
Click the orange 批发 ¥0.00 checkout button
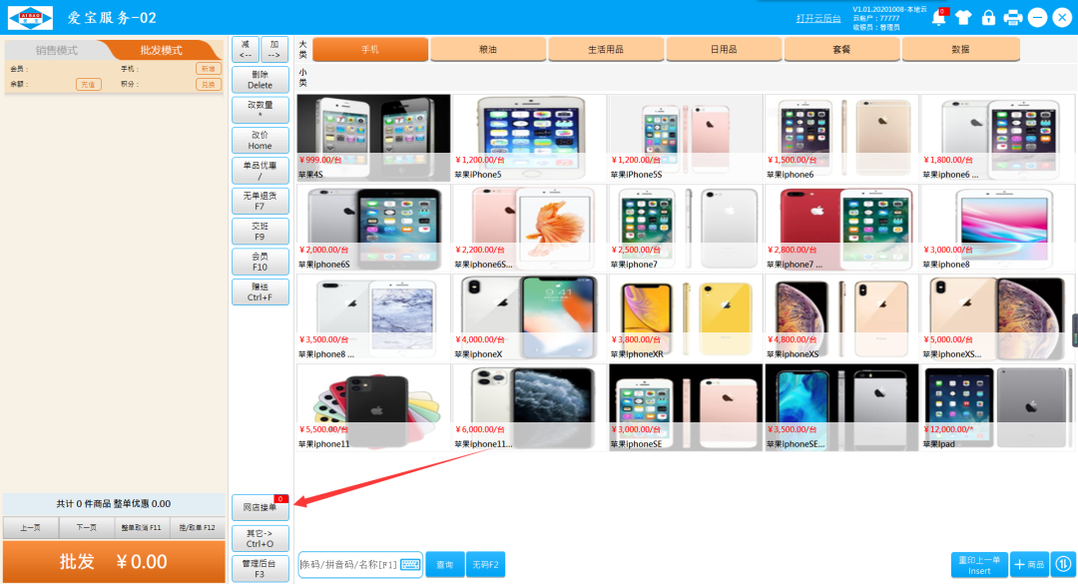click(114, 561)
